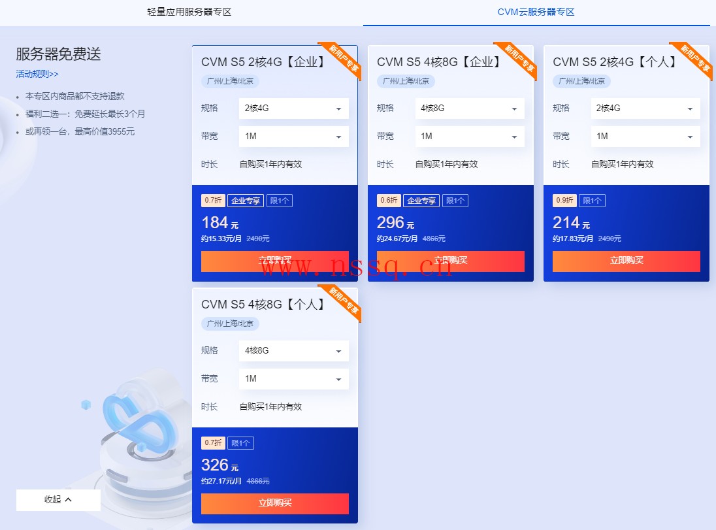Click the 企业专享 badge on 4核8G企业 card
716x530 pixels.
pyautogui.click(x=421, y=201)
